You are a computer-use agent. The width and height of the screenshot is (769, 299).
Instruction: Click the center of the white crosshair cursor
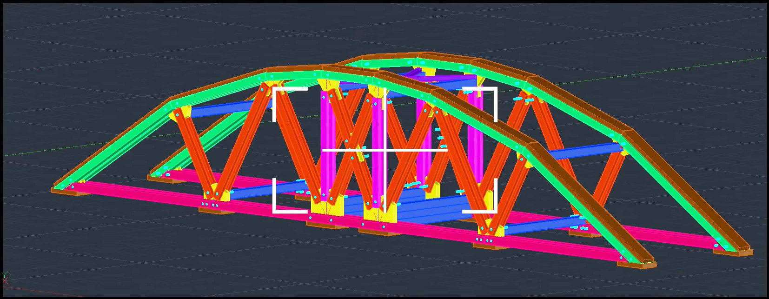click(385, 150)
